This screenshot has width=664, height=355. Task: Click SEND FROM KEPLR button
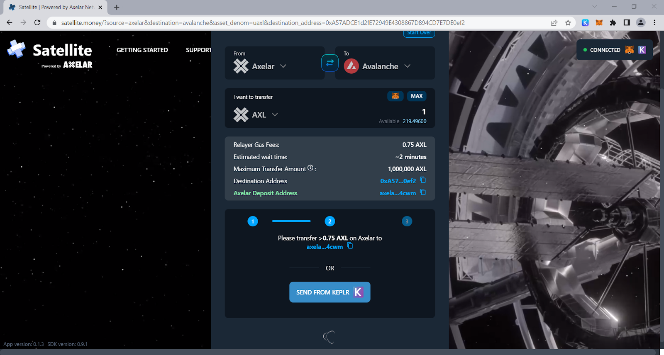330,292
